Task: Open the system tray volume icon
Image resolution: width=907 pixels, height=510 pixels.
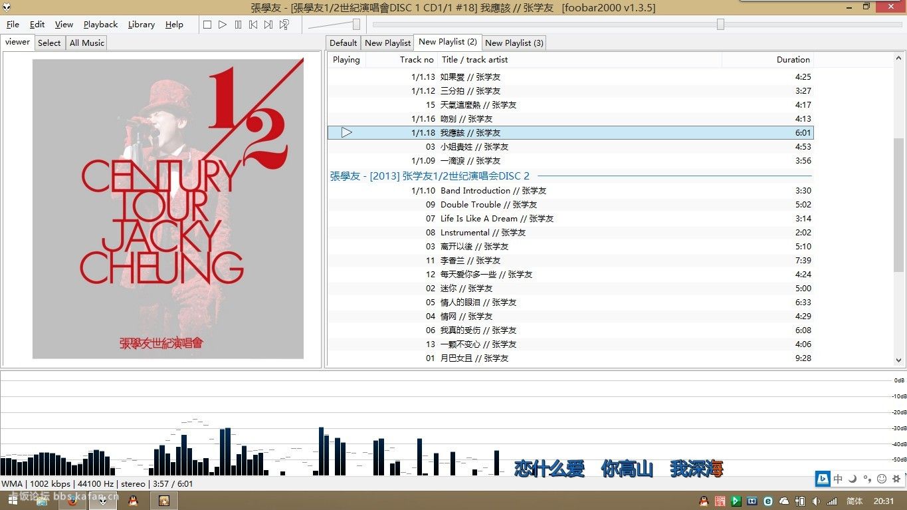Action: pos(817,501)
